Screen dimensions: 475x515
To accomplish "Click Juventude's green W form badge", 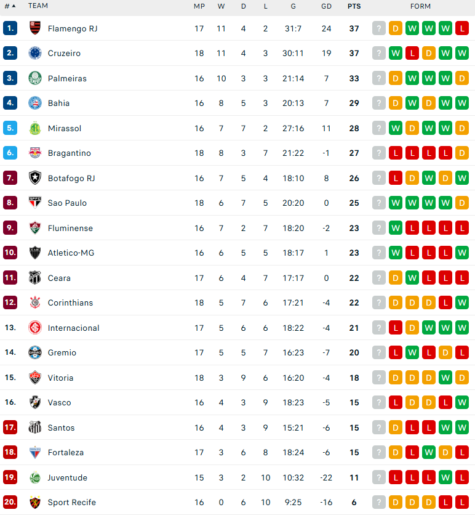I will [445, 477].
